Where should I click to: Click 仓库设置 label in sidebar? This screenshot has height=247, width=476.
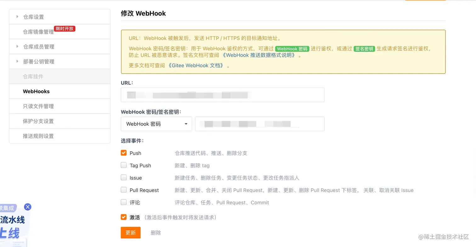point(33,17)
